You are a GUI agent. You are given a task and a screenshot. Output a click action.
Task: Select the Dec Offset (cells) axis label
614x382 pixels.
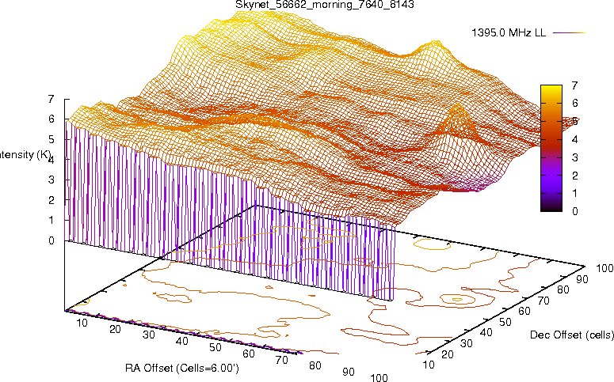tap(572, 335)
